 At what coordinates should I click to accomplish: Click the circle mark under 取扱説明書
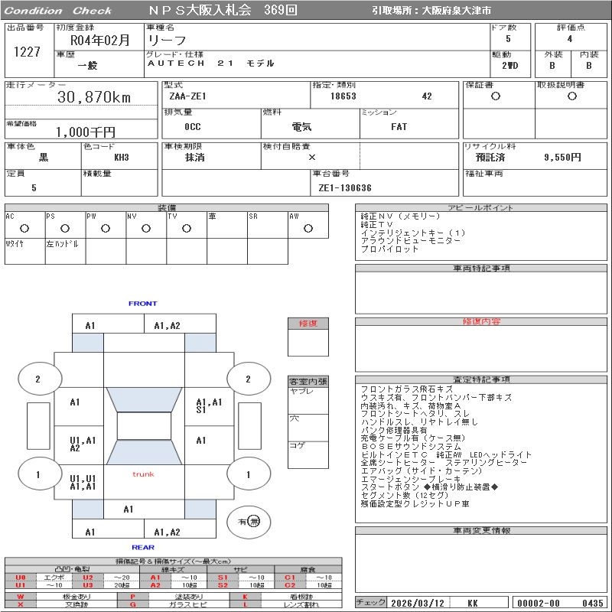[572, 96]
